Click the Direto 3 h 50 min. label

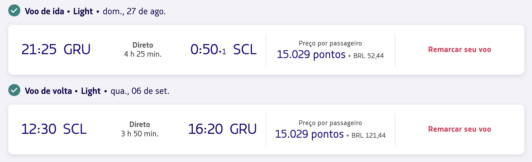coord(140,129)
